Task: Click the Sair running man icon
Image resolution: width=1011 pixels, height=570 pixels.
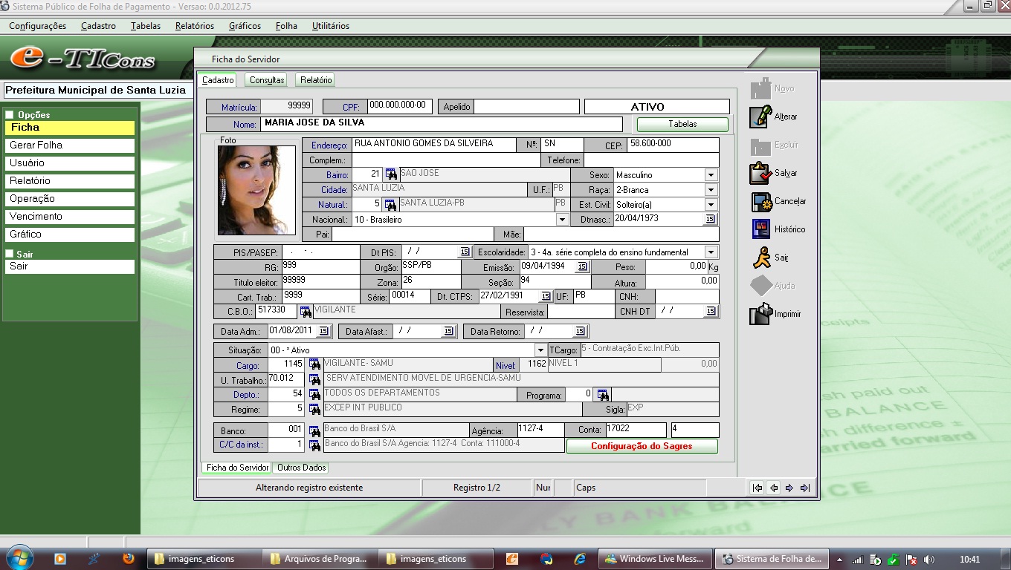Action: [760, 258]
